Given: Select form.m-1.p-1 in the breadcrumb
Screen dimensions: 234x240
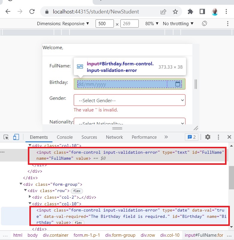Looking at the screenshot, I should [87, 235].
